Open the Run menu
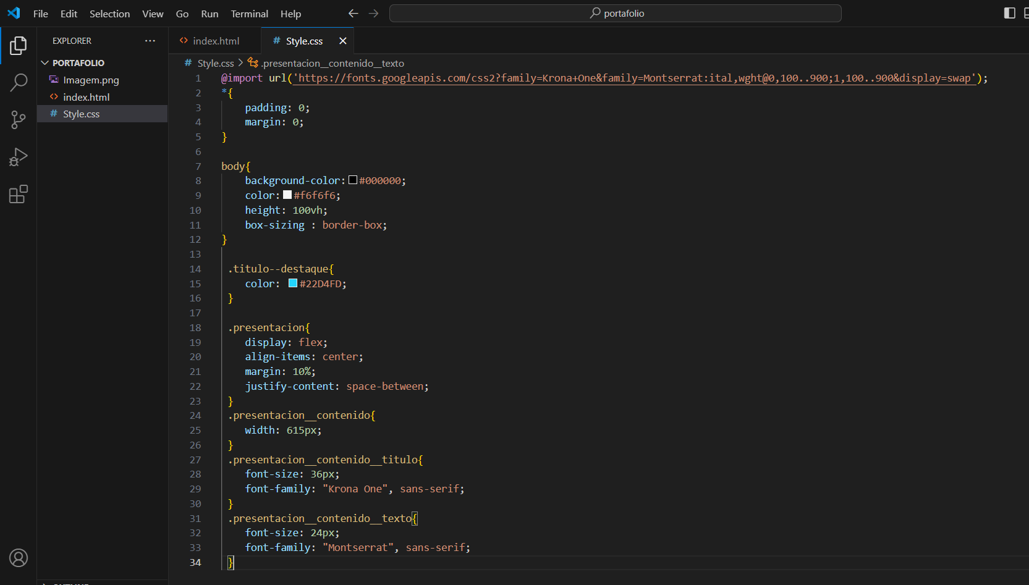1029x585 pixels. tap(210, 14)
